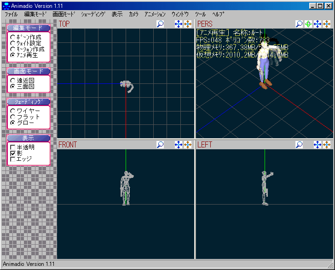Select ワイヤー shading radio
This screenshot has width=335, height=270.
point(12,111)
